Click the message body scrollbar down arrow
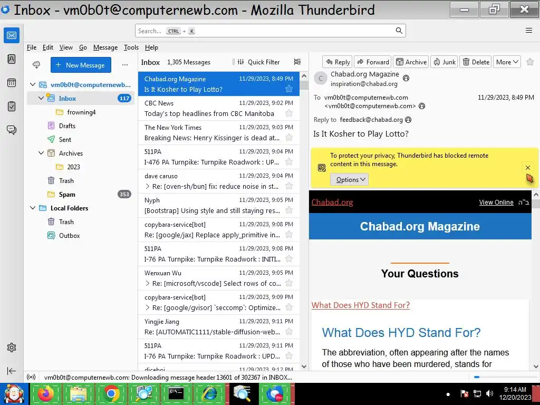 [x=536, y=367]
